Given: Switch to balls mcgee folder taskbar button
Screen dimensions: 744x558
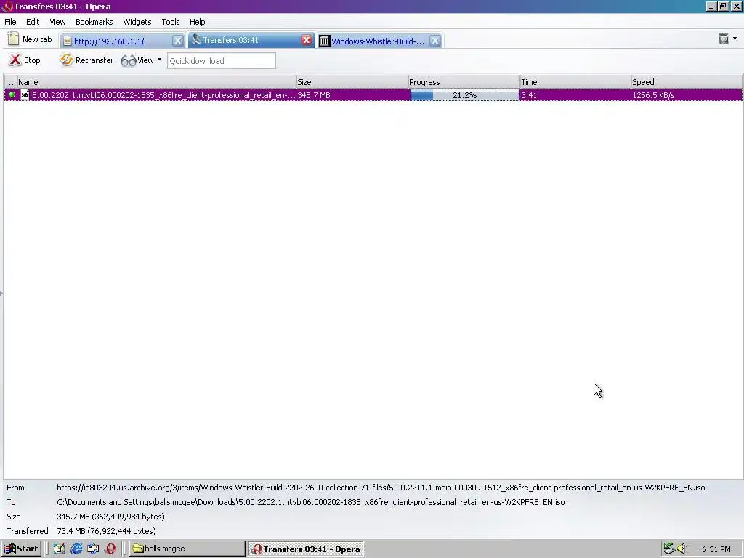Looking at the screenshot, I should (x=187, y=549).
